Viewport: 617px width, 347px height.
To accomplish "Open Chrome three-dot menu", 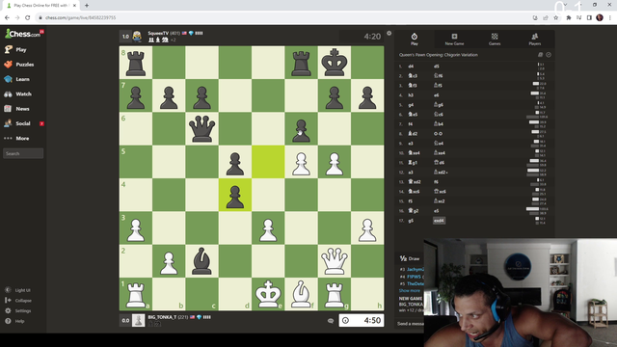I will click(610, 17).
